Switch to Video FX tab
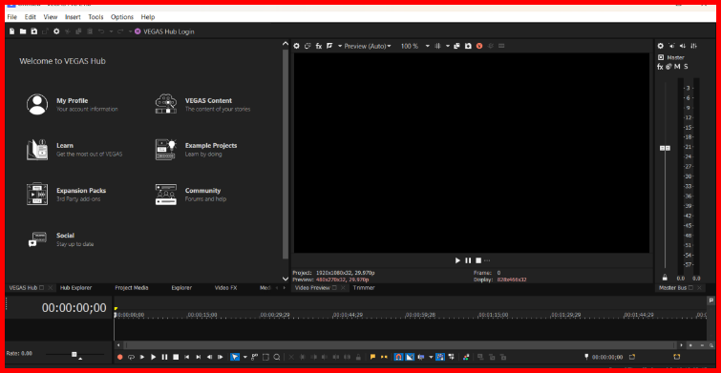This screenshot has height=373, width=721. [x=225, y=288]
